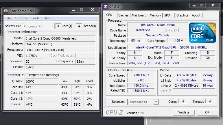Click the Revision value G0 in Core Temp
223x125 pixels.
click(x=34, y=61)
